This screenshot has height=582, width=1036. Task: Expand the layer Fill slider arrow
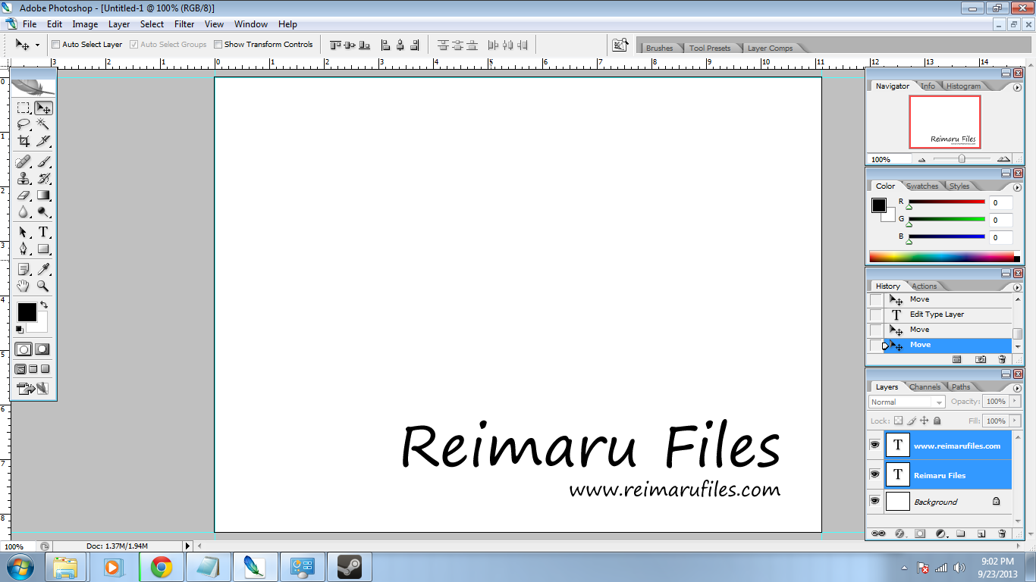point(1015,421)
